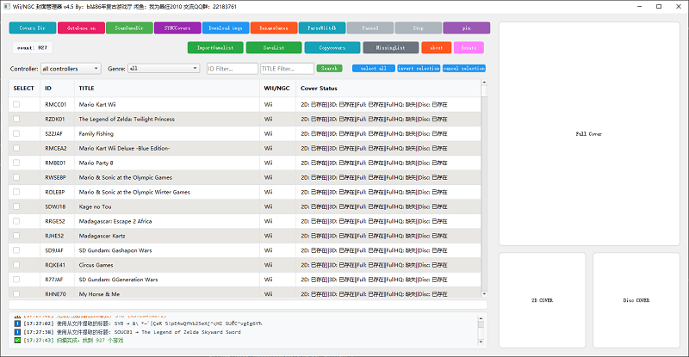Select Mario Kart Wii Deluxe checkbox
The image size is (689, 357).
pyautogui.click(x=16, y=149)
